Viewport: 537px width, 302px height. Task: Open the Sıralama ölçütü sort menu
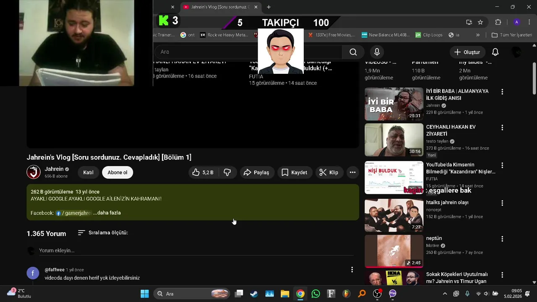pos(103,232)
